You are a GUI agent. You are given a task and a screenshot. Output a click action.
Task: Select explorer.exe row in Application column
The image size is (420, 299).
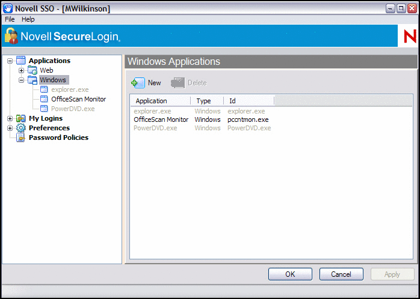coord(152,111)
